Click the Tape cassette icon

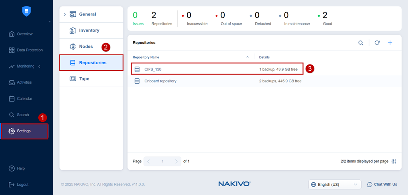(73, 79)
